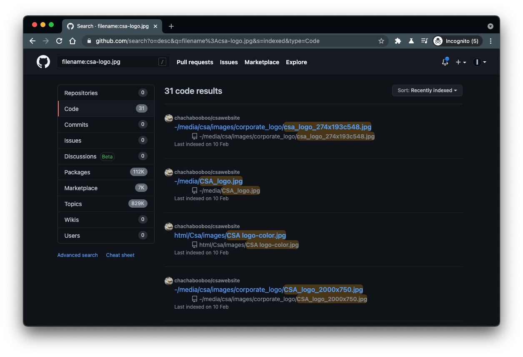The width and height of the screenshot is (523, 357).
Task: Click the browser Forward arrow
Action: [46, 41]
